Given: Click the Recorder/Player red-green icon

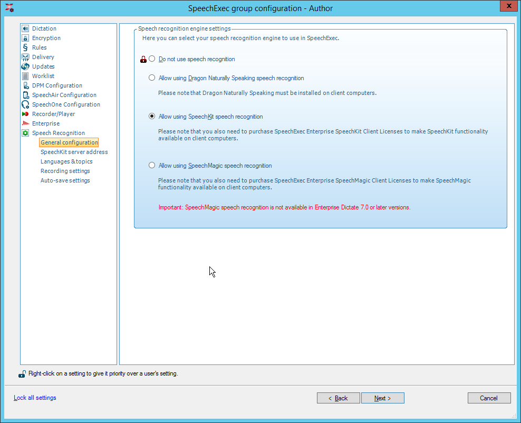Looking at the screenshot, I should (25, 114).
